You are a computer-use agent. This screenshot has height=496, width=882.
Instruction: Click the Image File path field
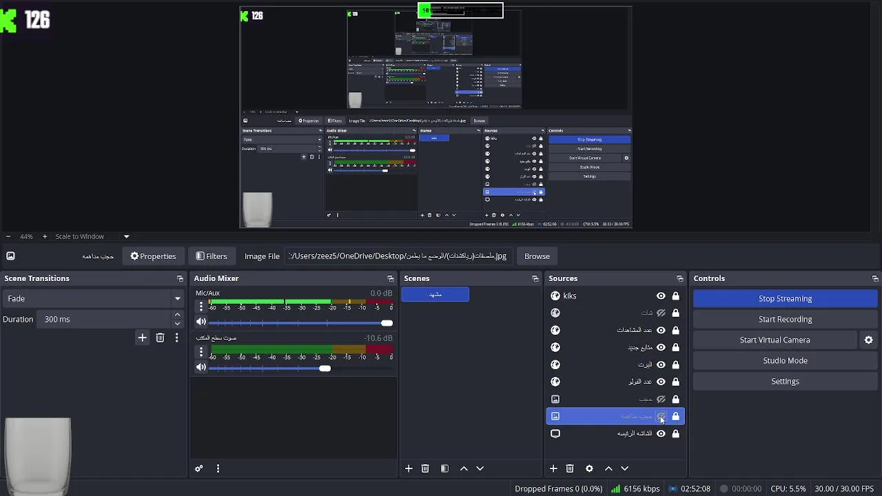pos(398,256)
